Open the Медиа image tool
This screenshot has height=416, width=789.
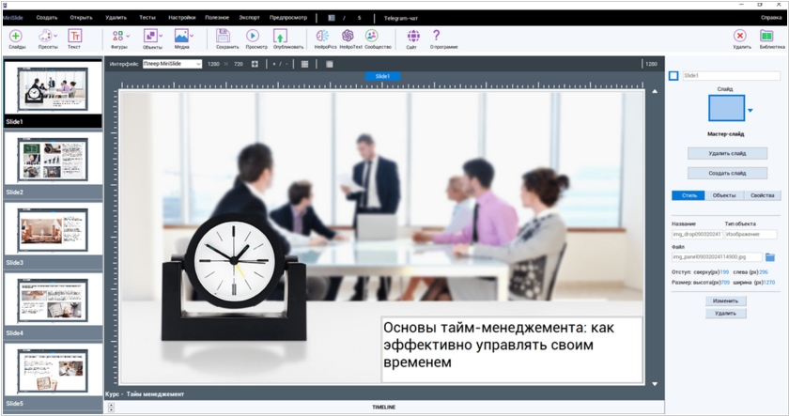point(181,36)
